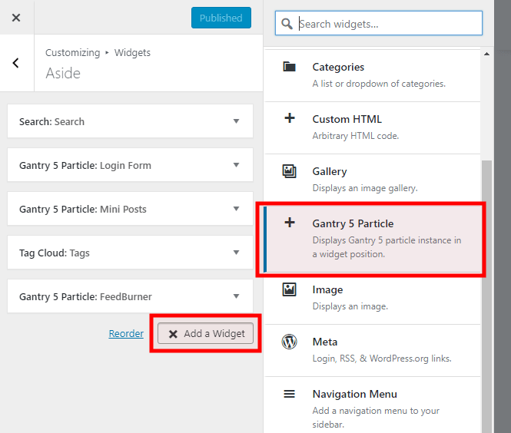Go back using the left chevron arrow
The height and width of the screenshot is (433, 511).
[15, 63]
